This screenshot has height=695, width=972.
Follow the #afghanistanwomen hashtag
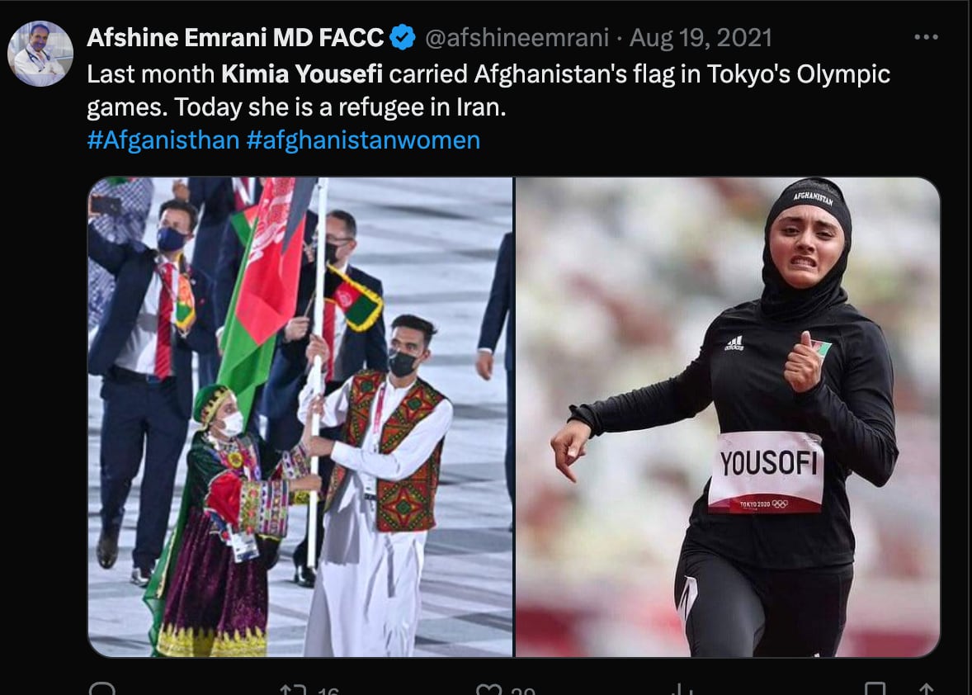pyautogui.click(x=363, y=140)
